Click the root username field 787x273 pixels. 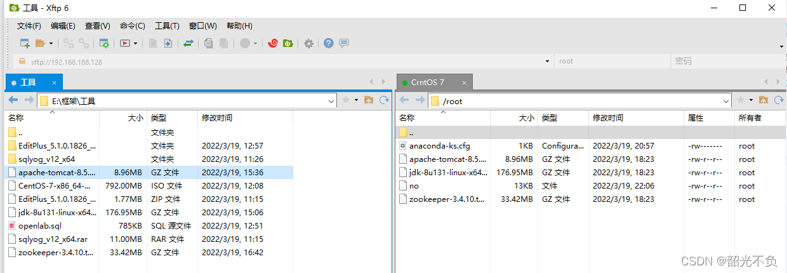click(x=612, y=62)
